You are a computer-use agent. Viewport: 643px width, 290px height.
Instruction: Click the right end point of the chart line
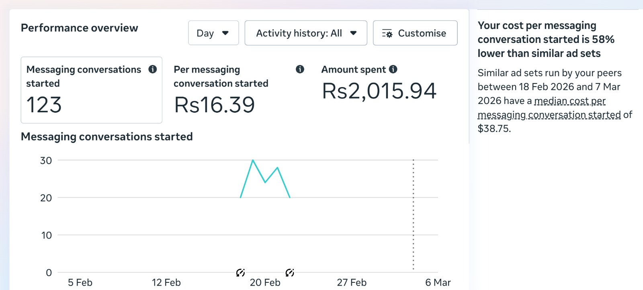coord(290,197)
